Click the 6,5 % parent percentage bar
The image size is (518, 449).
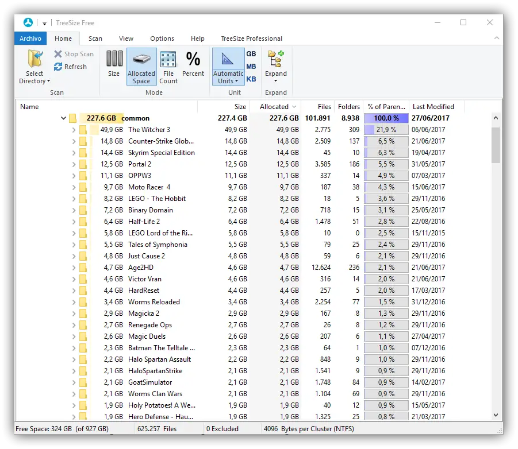(x=386, y=141)
